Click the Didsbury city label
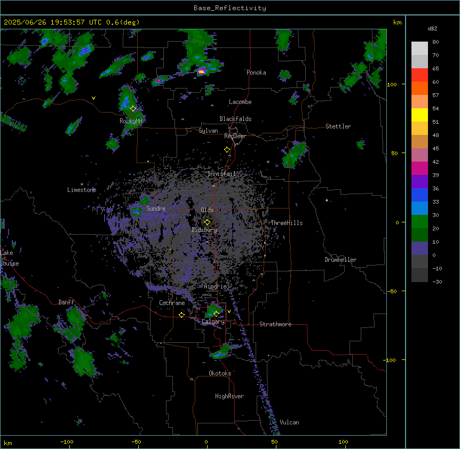This screenshot has height=449, width=460. click(204, 230)
